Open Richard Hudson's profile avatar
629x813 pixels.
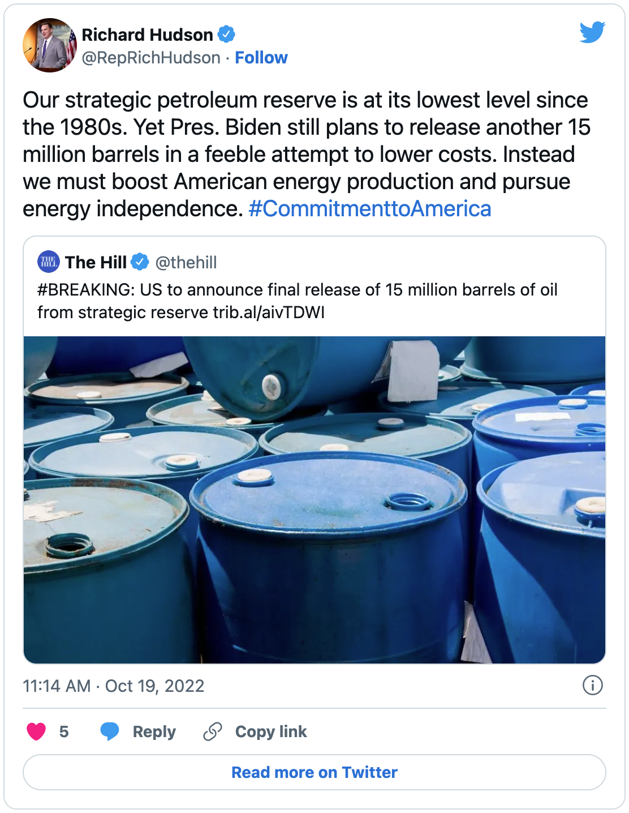[49, 45]
